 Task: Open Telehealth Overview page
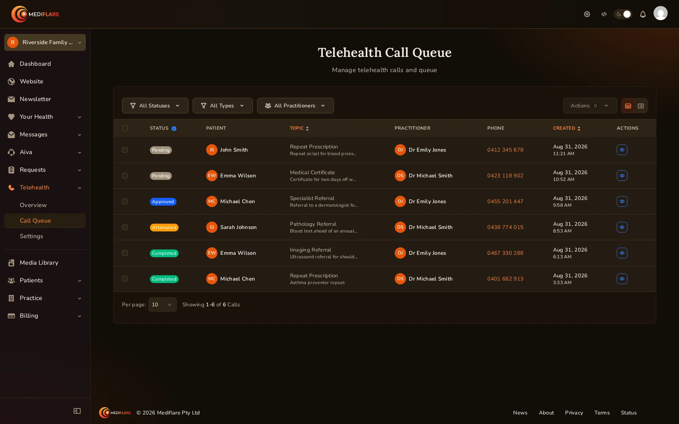45,205
